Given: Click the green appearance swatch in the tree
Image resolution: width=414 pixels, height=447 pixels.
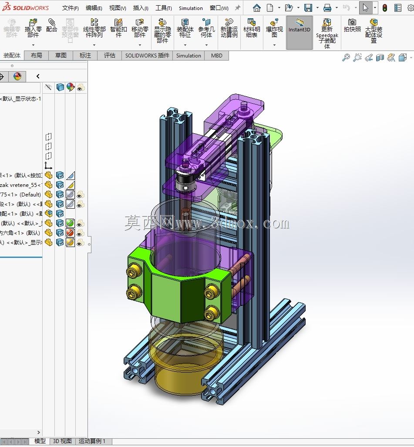Looking at the screenshot, I should tap(70, 223).
